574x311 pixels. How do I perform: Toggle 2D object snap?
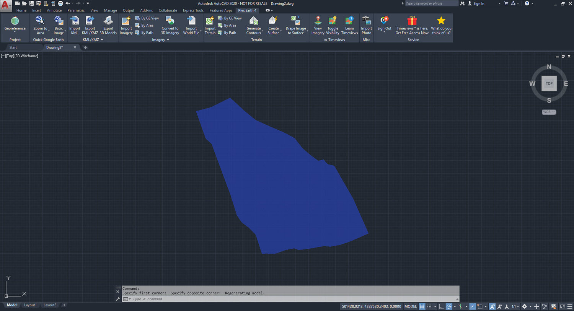(x=480, y=306)
